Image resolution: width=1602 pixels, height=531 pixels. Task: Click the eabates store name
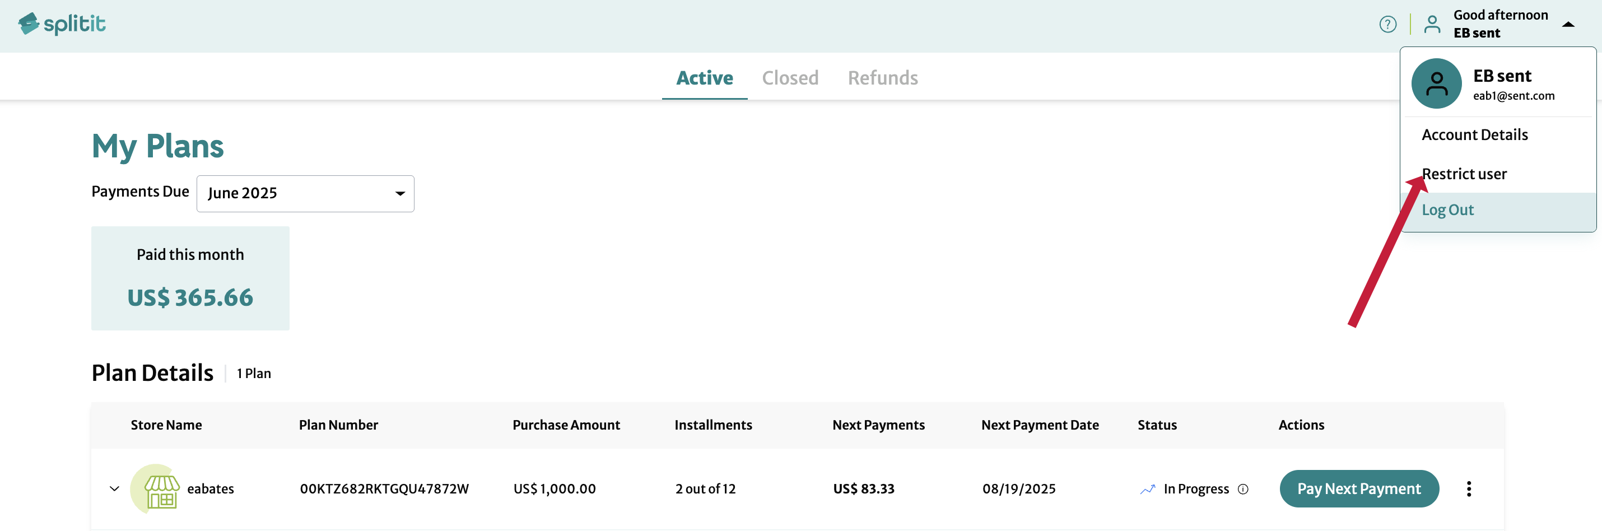210,489
